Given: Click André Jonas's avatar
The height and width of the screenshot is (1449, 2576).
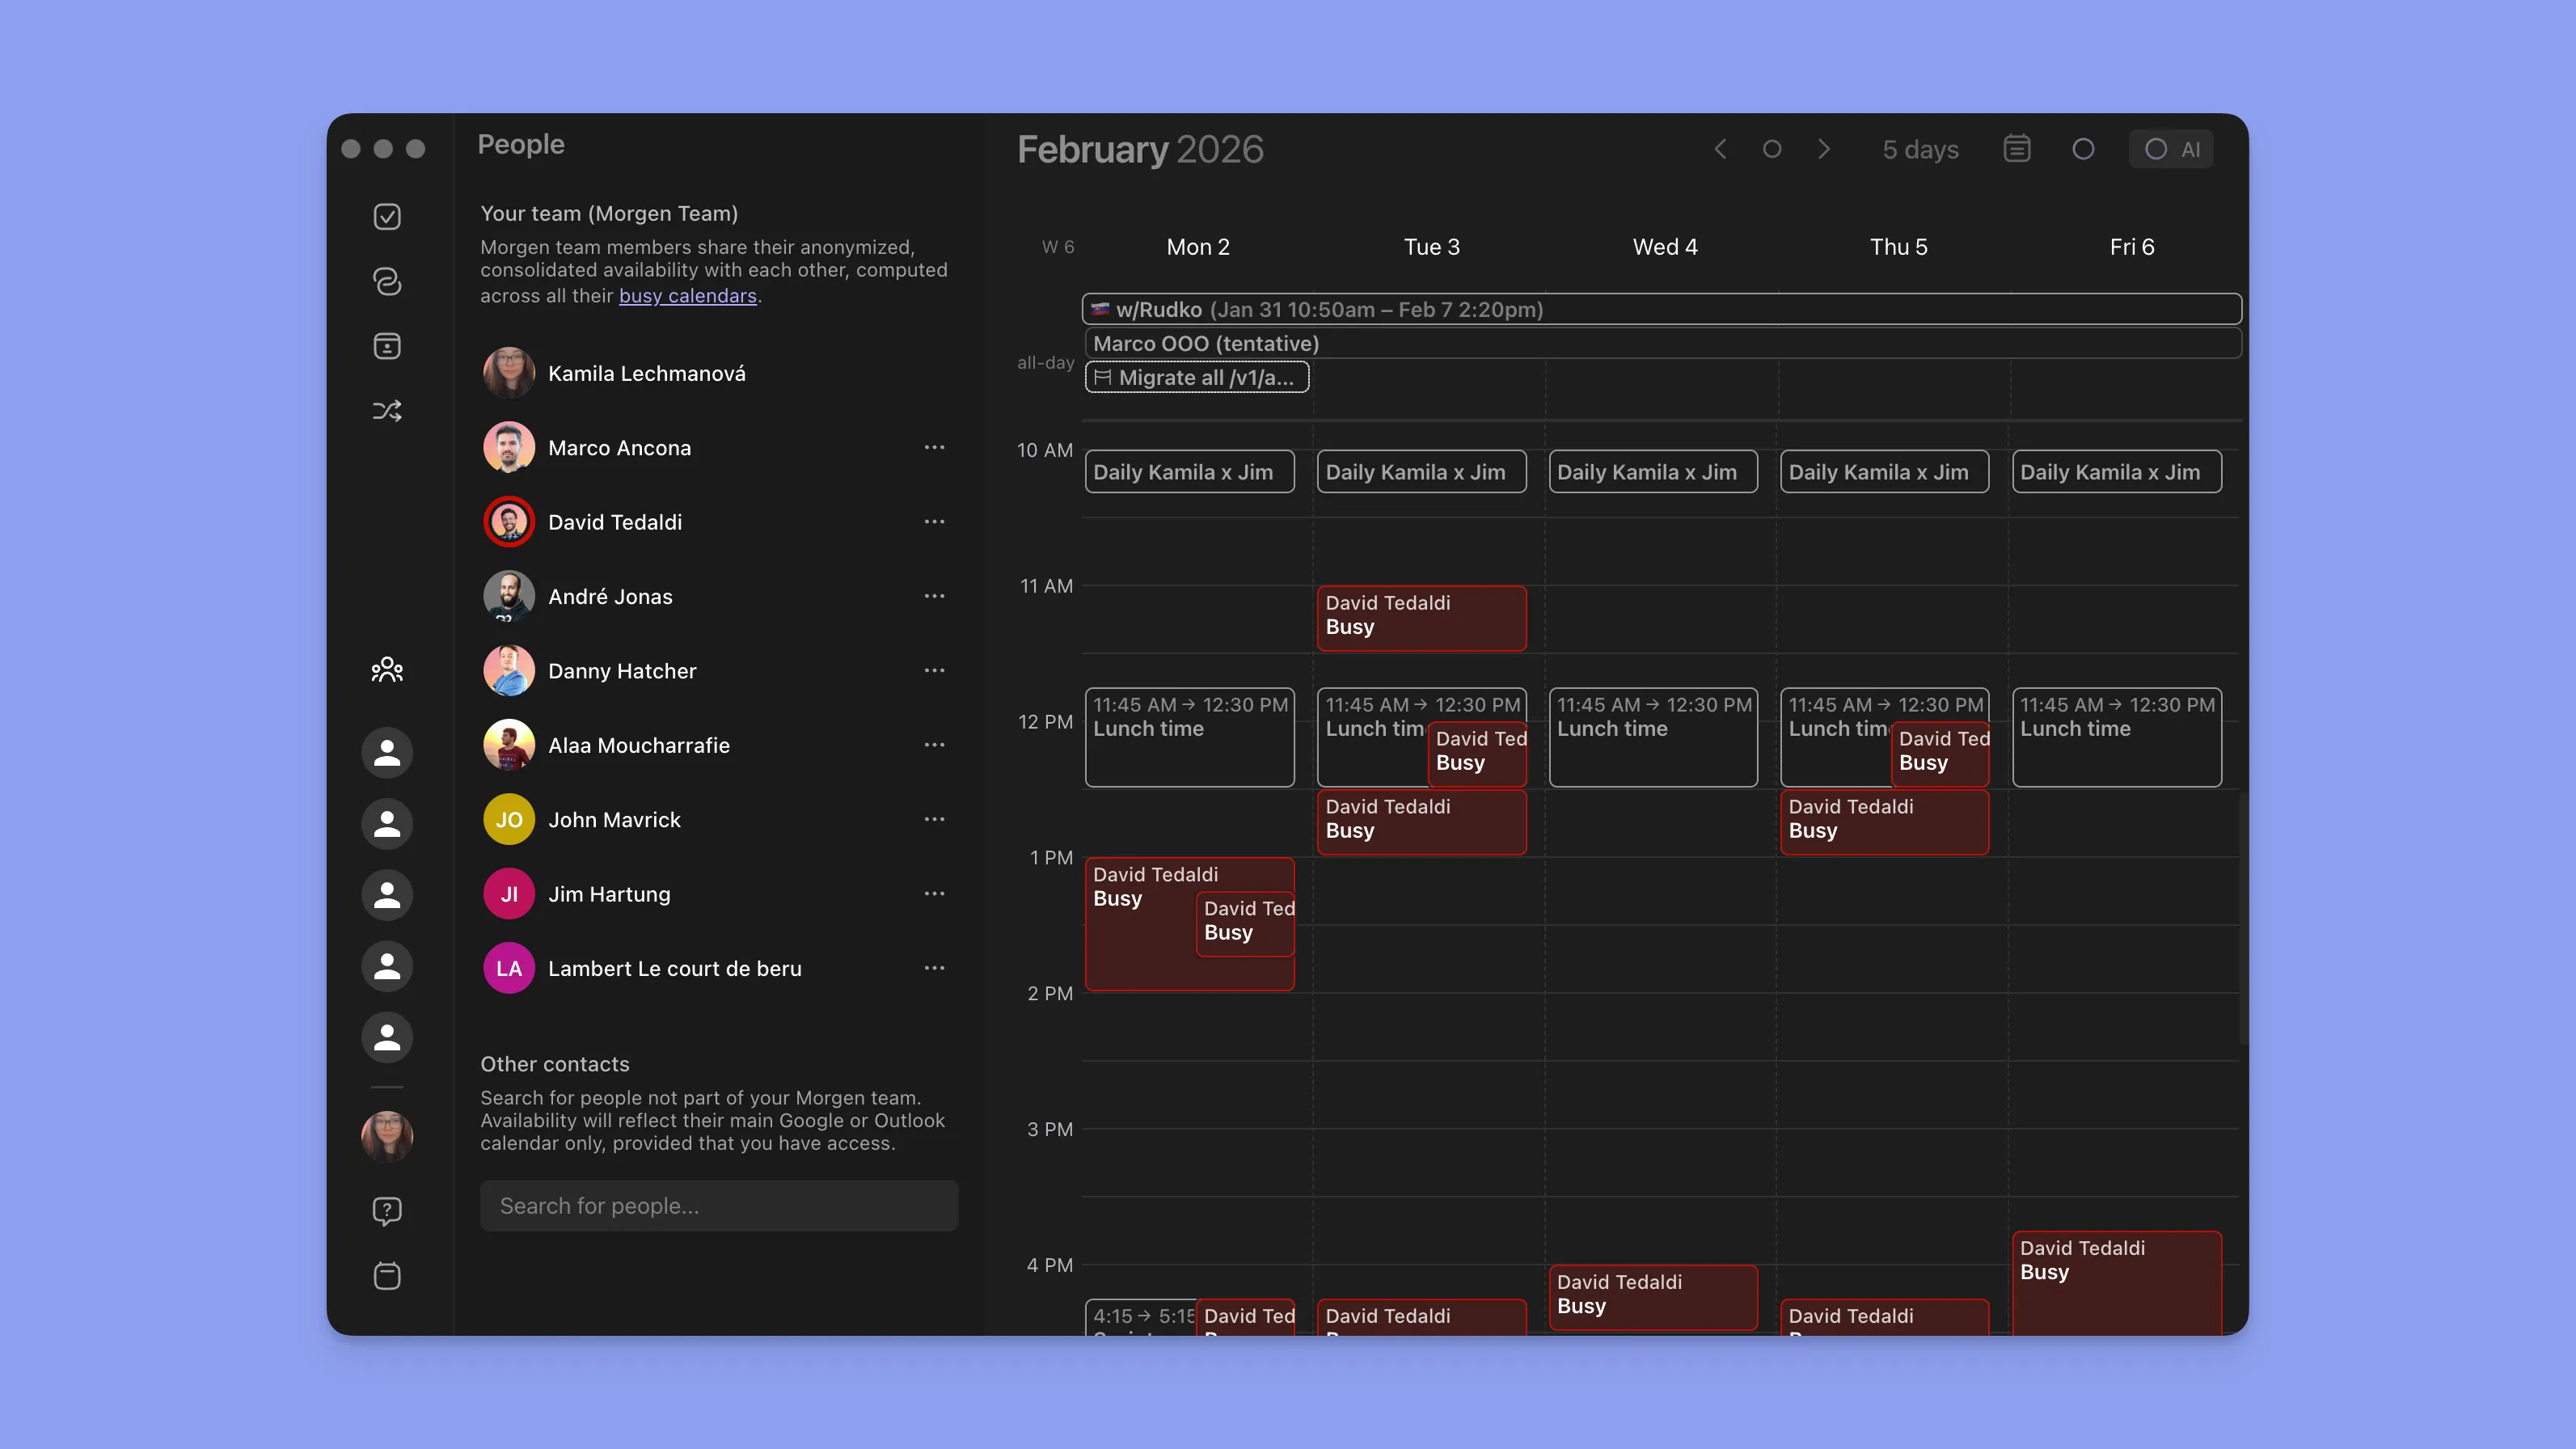Looking at the screenshot, I should [509, 596].
